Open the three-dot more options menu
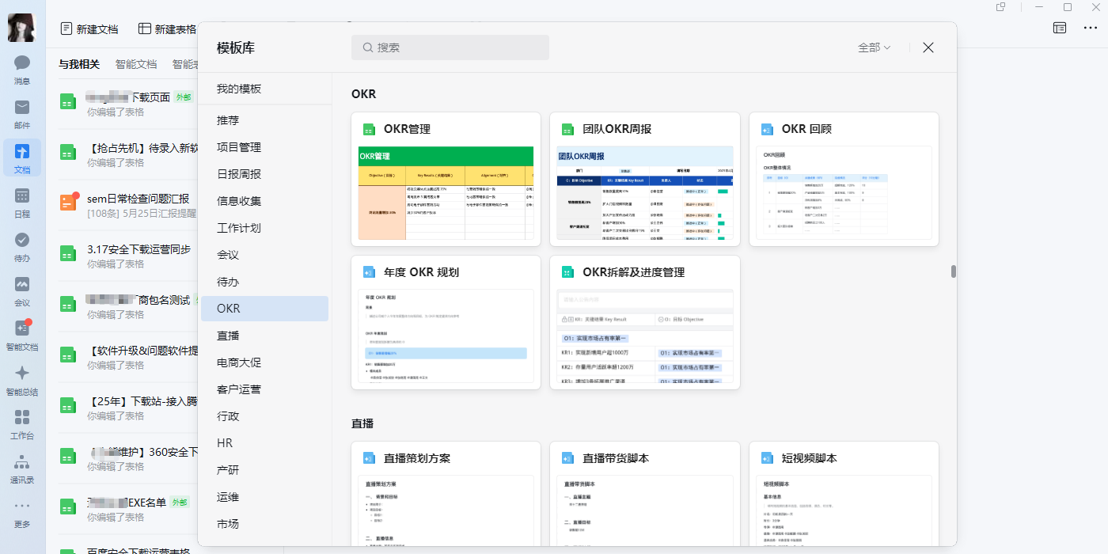 [x=1091, y=28]
